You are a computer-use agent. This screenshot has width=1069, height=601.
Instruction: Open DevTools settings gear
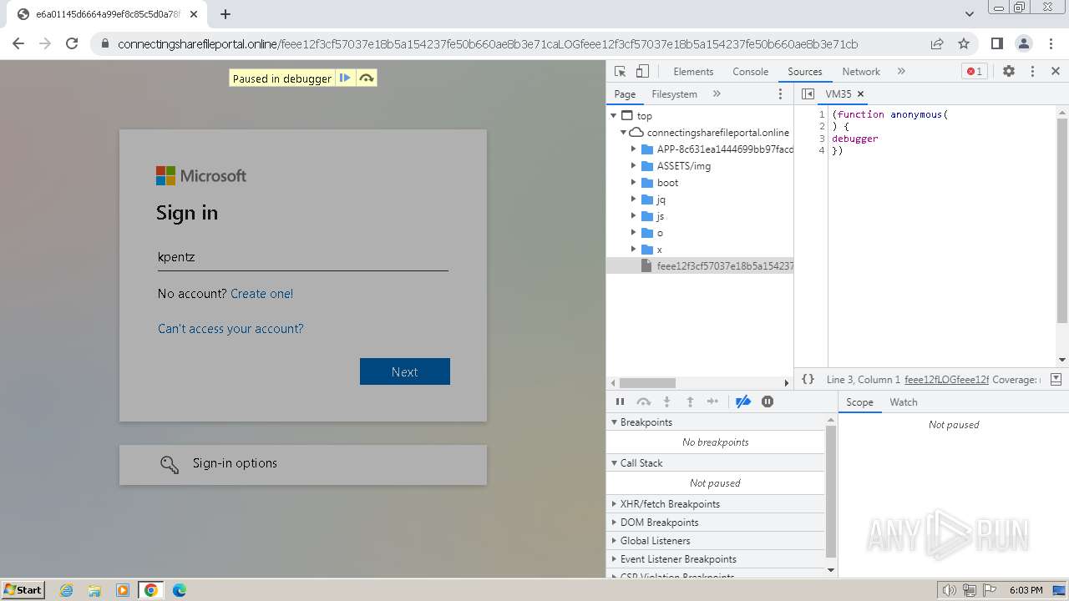[x=1009, y=71]
